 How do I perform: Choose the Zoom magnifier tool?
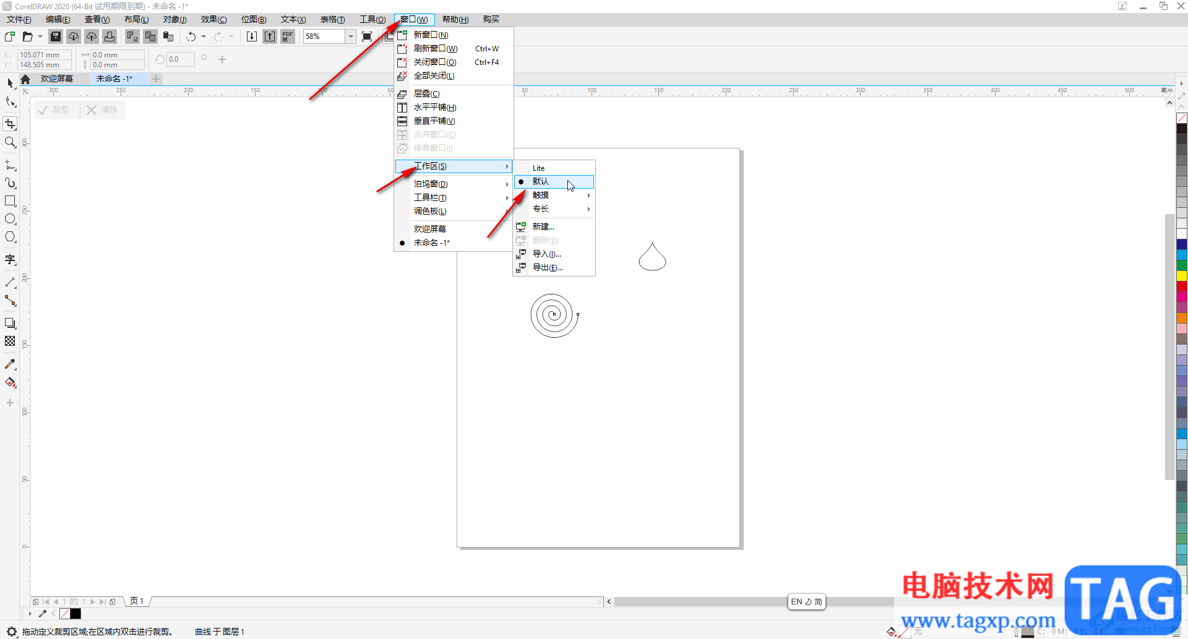[10, 143]
